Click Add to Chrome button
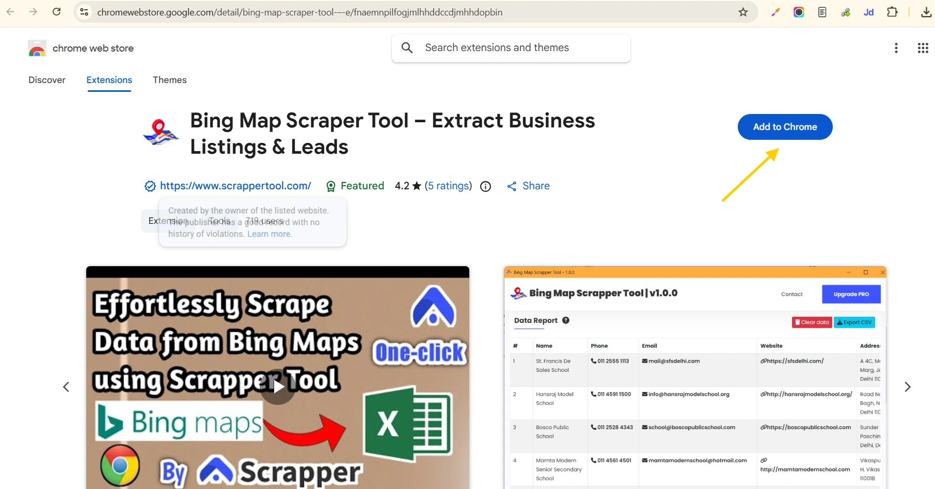Viewport: 935px width, 489px height. 785,127
